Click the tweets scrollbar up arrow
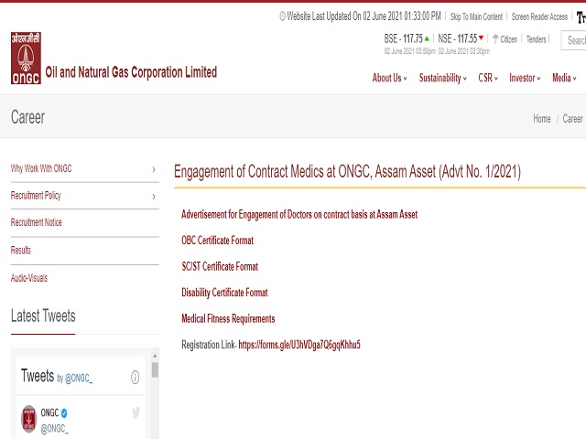Image resolution: width=586 pixels, height=439 pixels. pyautogui.click(x=155, y=356)
